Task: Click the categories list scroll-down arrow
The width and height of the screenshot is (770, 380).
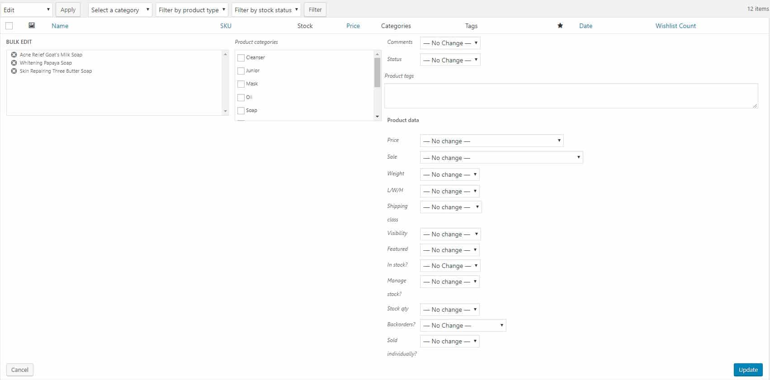Action: 378,117
